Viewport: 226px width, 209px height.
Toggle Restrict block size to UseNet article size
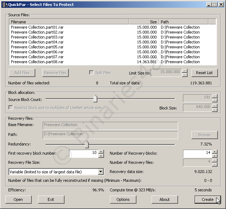click(11, 108)
